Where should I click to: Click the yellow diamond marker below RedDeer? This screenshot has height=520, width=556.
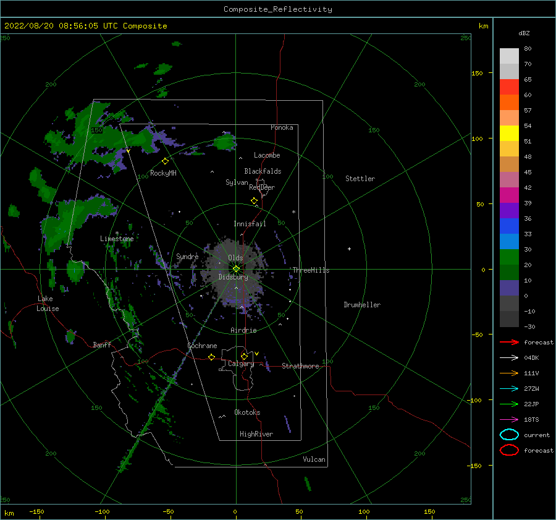[x=254, y=200]
